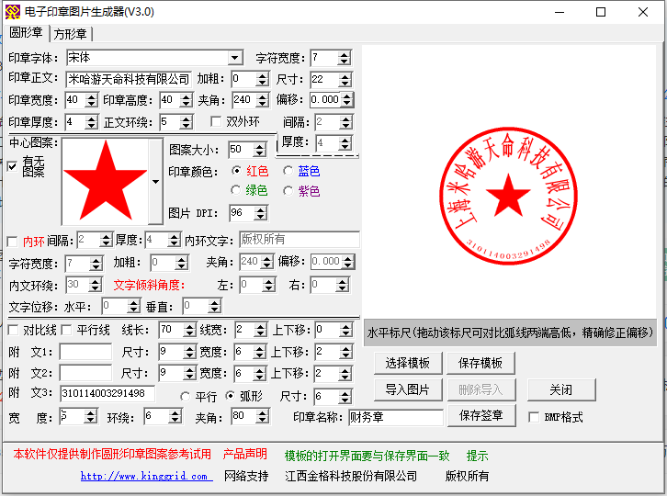This screenshot has height=496, width=667.
Task: Click the 印章正文 text input field
Action: point(129,79)
